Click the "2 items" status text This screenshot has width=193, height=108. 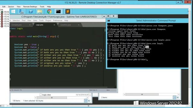point(104,97)
